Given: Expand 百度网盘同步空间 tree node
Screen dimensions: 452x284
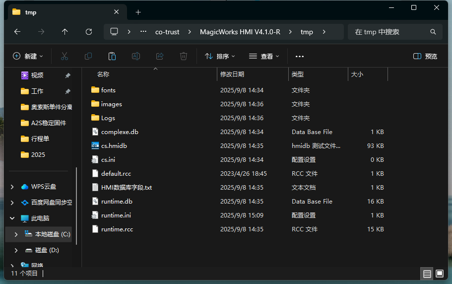Looking at the screenshot, I should point(12,203).
